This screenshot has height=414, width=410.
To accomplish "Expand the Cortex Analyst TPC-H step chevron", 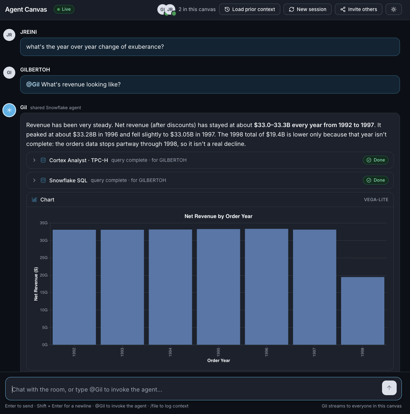I will pyautogui.click(x=34, y=160).
